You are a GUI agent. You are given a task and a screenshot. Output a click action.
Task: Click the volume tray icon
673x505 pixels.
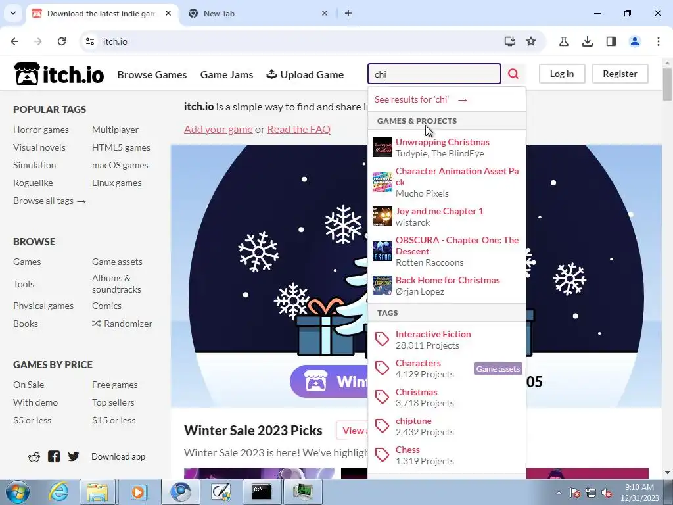tap(607, 493)
